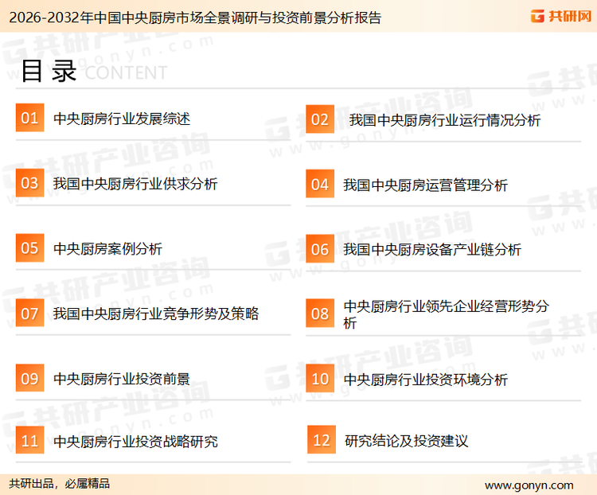Select the orange 09 number badge
Image resolution: width=597 pixels, height=495 pixels.
[29, 378]
